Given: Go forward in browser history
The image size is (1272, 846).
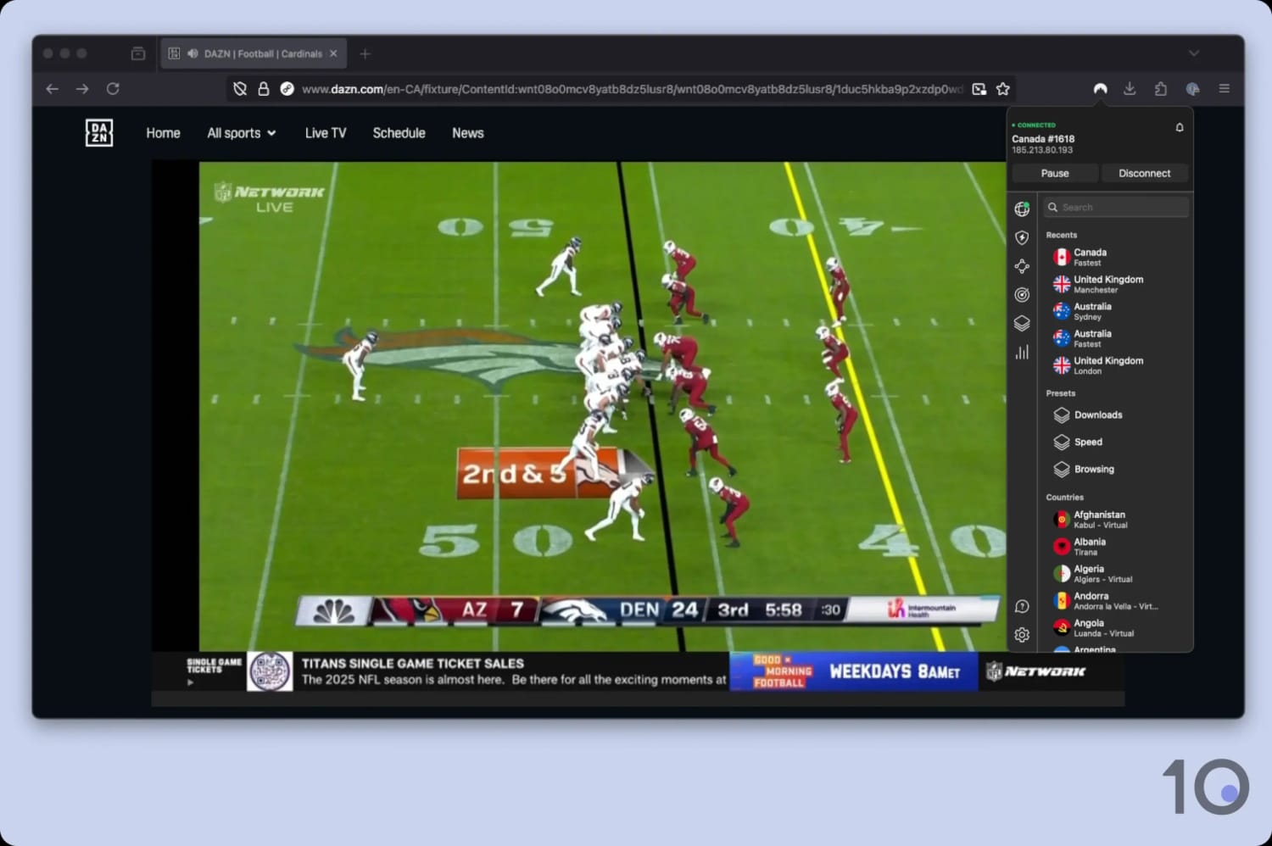Looking at the screenshot, I should (82, 88).
